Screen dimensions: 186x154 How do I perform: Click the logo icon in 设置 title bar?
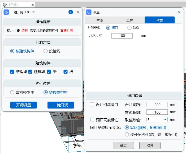(89, 12)
